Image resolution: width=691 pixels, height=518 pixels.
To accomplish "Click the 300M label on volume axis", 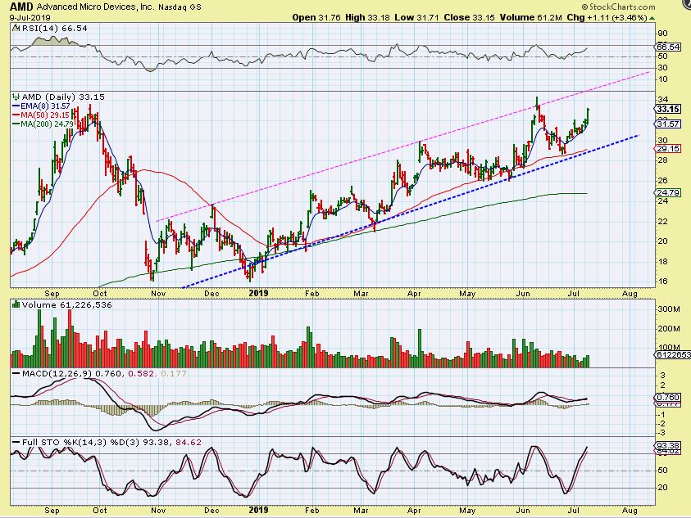I will (669, 309).
